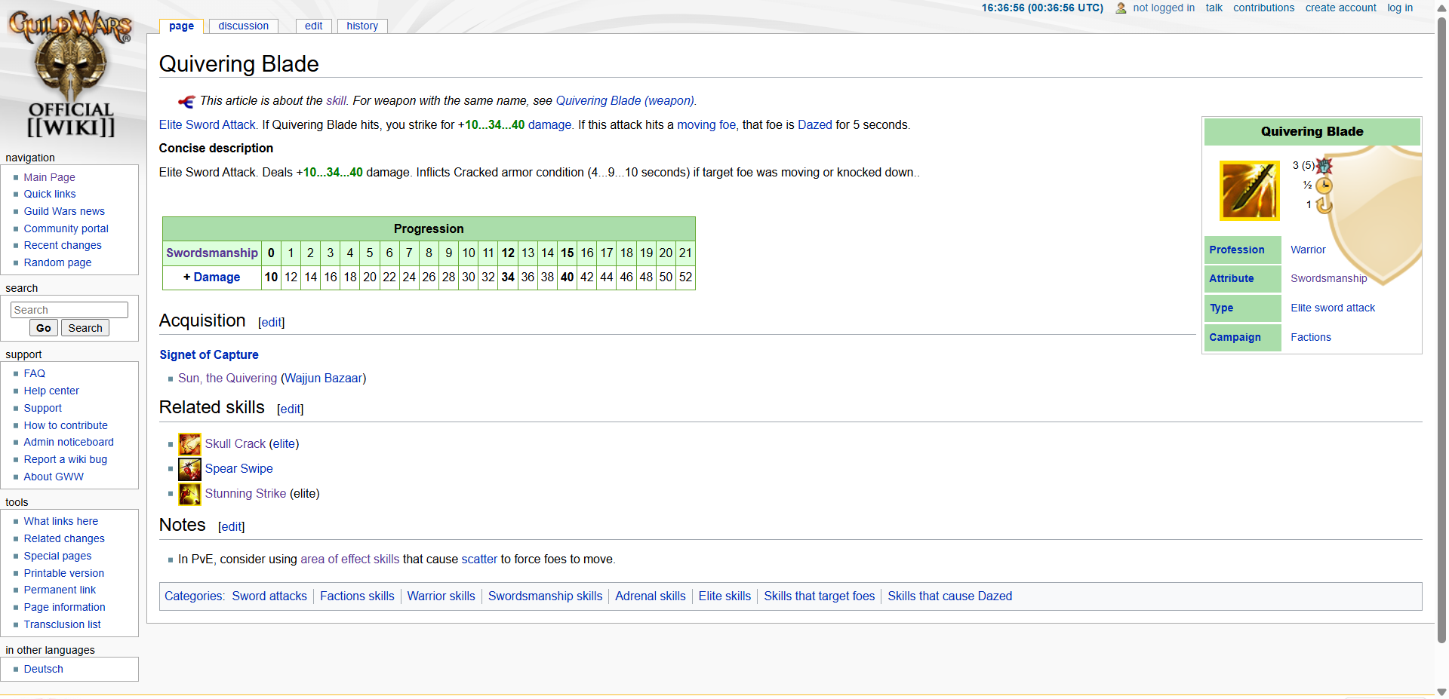Screen dimensions: 1449x699
Task: Open About GWW link
Action: (x=54, y=477)
